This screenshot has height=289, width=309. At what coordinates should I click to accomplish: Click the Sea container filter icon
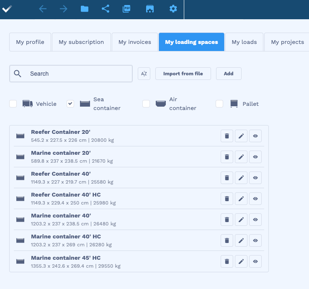pos(85,104)
